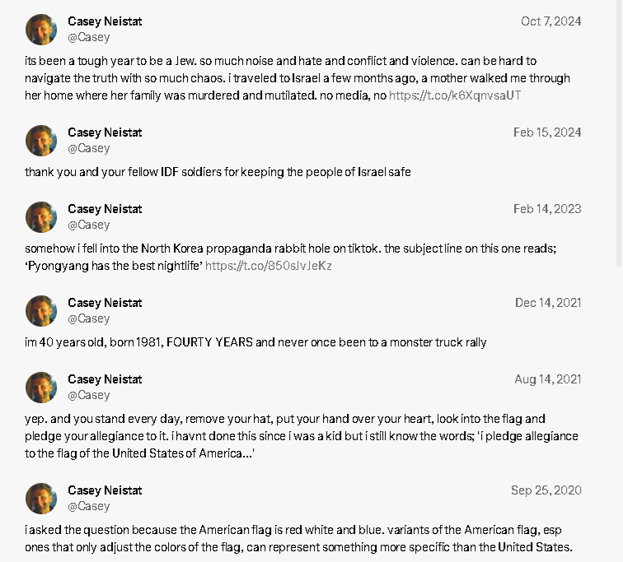
Task: Click the vertical scrollbar on the right
Action: 619,135
